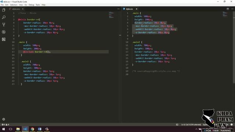Click the left editor minimap

tap(111, 15)
